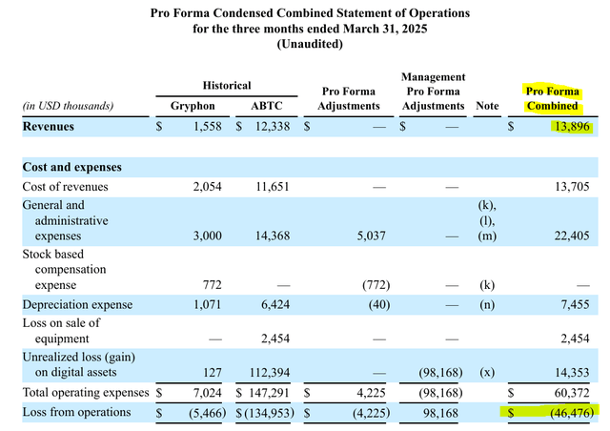The image size is (610, 431).
Task: Select the highlighted revenue value 13,896
Action: [572, 127]
